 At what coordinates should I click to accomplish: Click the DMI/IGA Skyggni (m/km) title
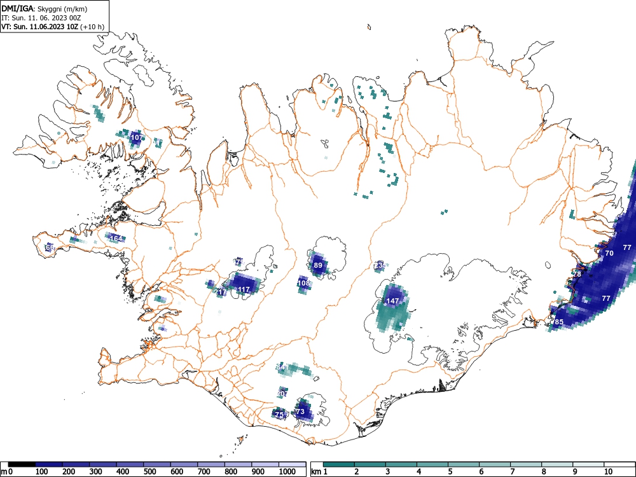45,8
